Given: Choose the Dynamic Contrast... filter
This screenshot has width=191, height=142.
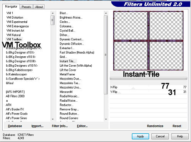Looking at the screenshot, I should coord(71,39).
